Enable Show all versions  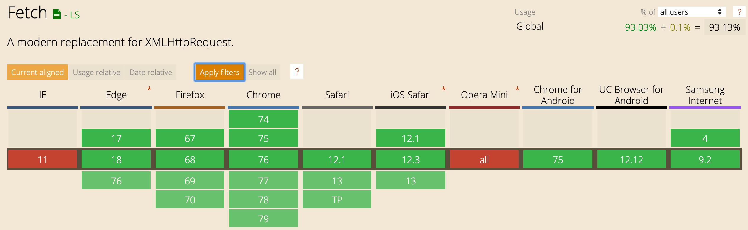(x=262, y=72)
